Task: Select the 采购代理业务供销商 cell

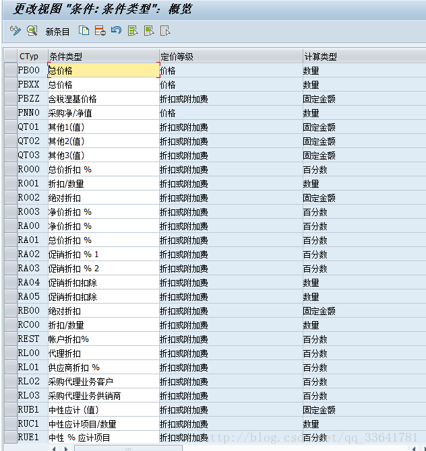Action: point(104,396)
